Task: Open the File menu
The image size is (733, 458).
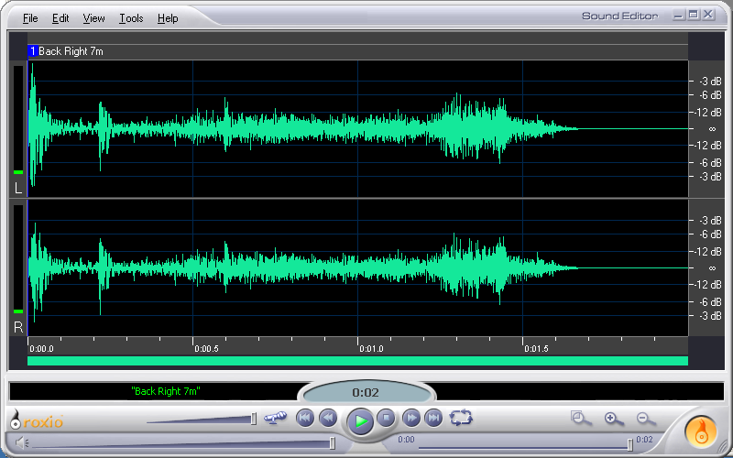Action: [30, 18]
